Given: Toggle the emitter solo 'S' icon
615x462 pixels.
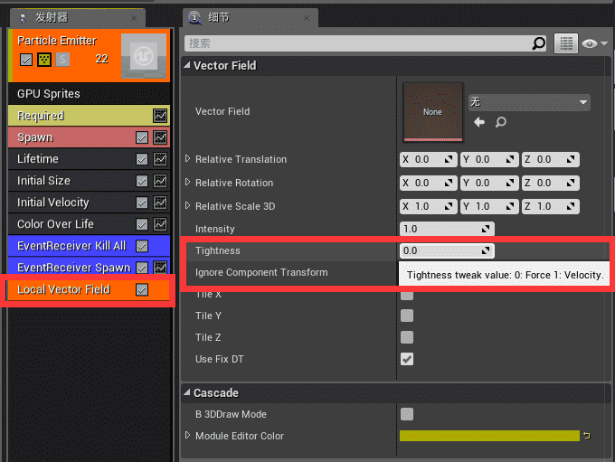Looking at the screenshot, I should click(61, 59).
